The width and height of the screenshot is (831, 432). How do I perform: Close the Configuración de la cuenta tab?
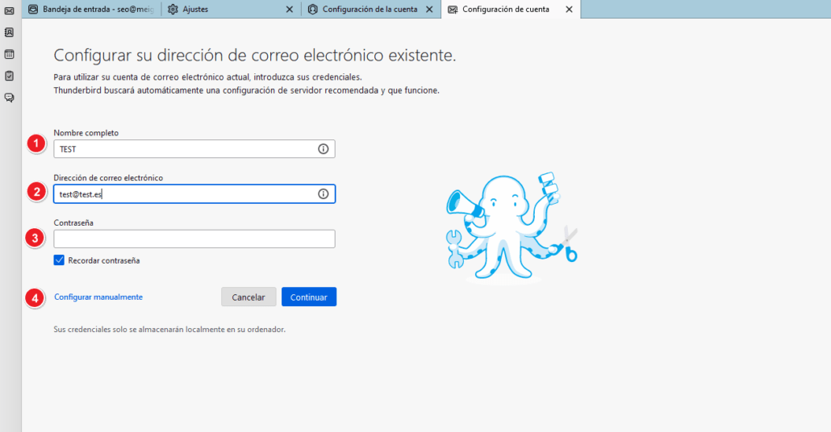pos(429,10)
